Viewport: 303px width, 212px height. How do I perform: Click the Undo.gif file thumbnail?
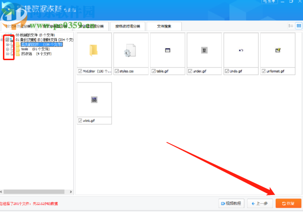[x=241, y=50]
